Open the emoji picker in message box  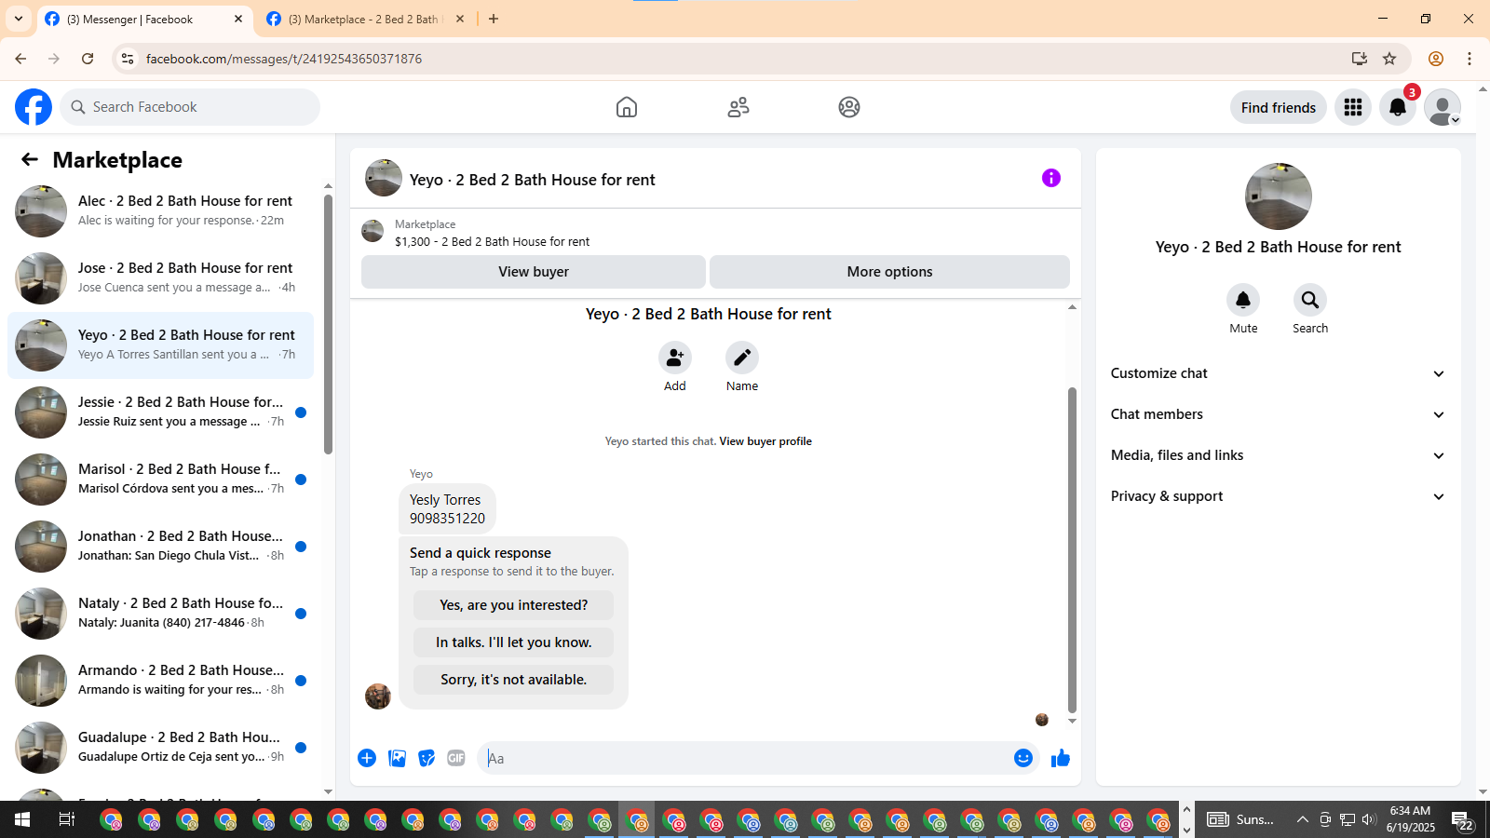pos(1023,758)
